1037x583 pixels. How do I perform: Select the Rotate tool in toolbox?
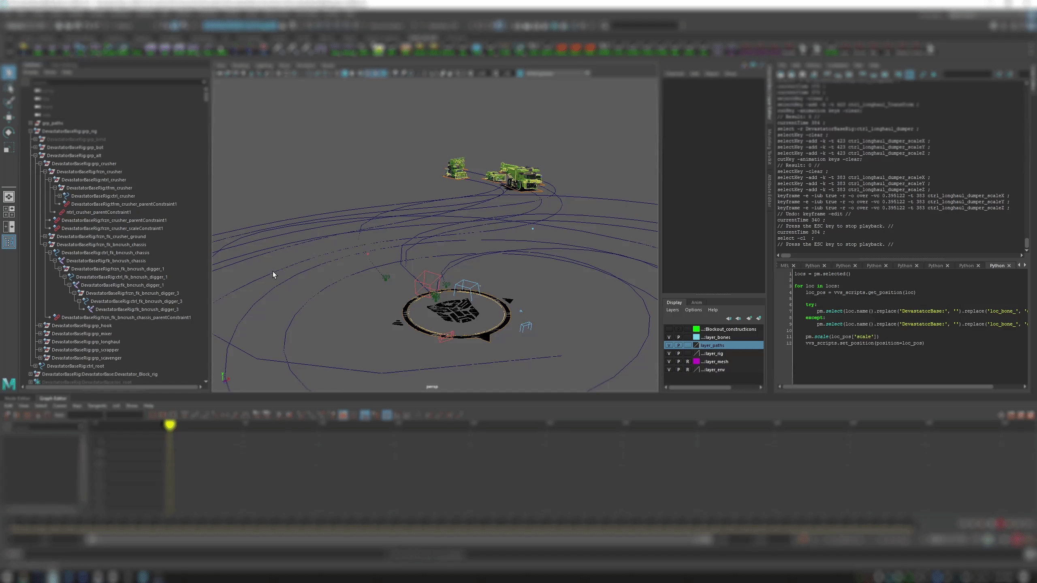click(x=9, y=132)
